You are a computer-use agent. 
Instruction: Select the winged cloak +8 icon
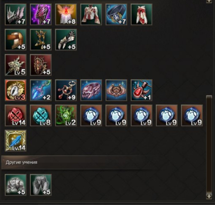66,15
